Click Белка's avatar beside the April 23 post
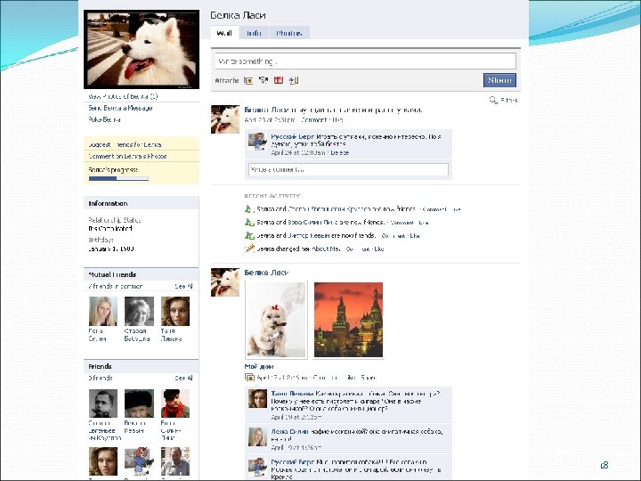641x481 pixels. pyautogui.click(x=225, y=119)
